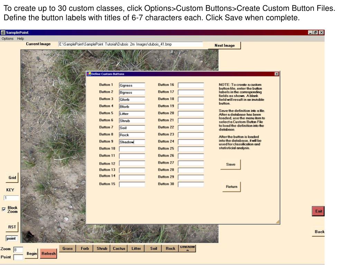Click the Button 10 text field
The image size is (354, 265).
click(x=132, y=149)
